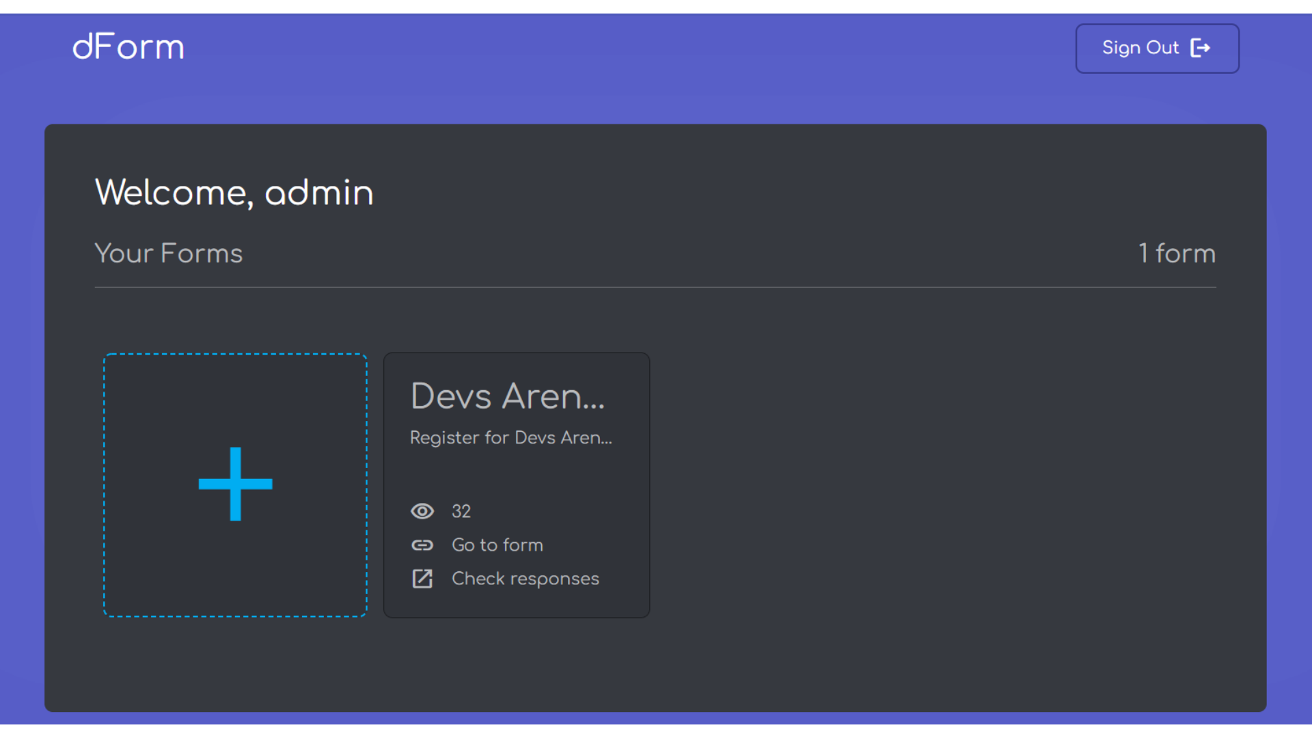Click the dForm logo in the header

tap(128, 47)
